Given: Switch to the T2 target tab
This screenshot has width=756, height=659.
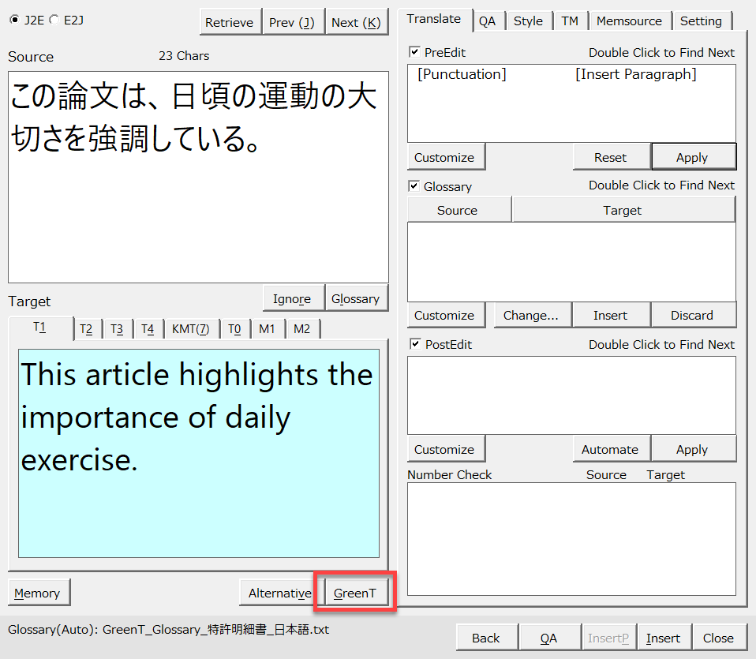Looking at the screenshot, I should [86, 329].
